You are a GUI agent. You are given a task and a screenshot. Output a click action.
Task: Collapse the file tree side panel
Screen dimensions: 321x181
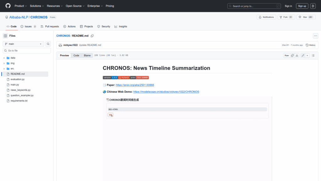click(5, 36)
